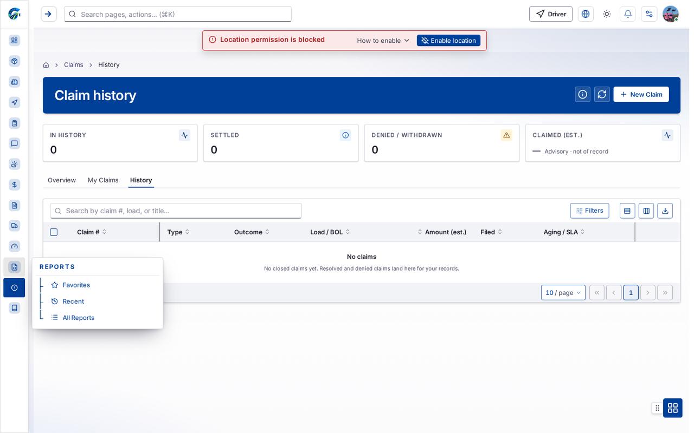Switch to the Overview tab
The width and height of the screenshot is (694, 433).
[x=62, y=180]
